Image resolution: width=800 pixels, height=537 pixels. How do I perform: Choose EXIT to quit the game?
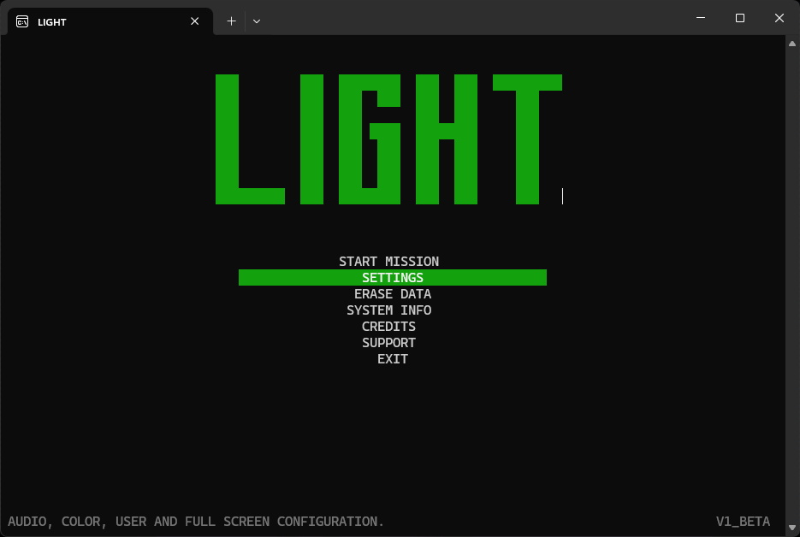(x=393, y=359)
